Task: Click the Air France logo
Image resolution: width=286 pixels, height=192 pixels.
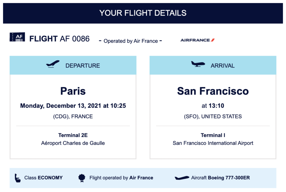Action: (x=197, y=40)
